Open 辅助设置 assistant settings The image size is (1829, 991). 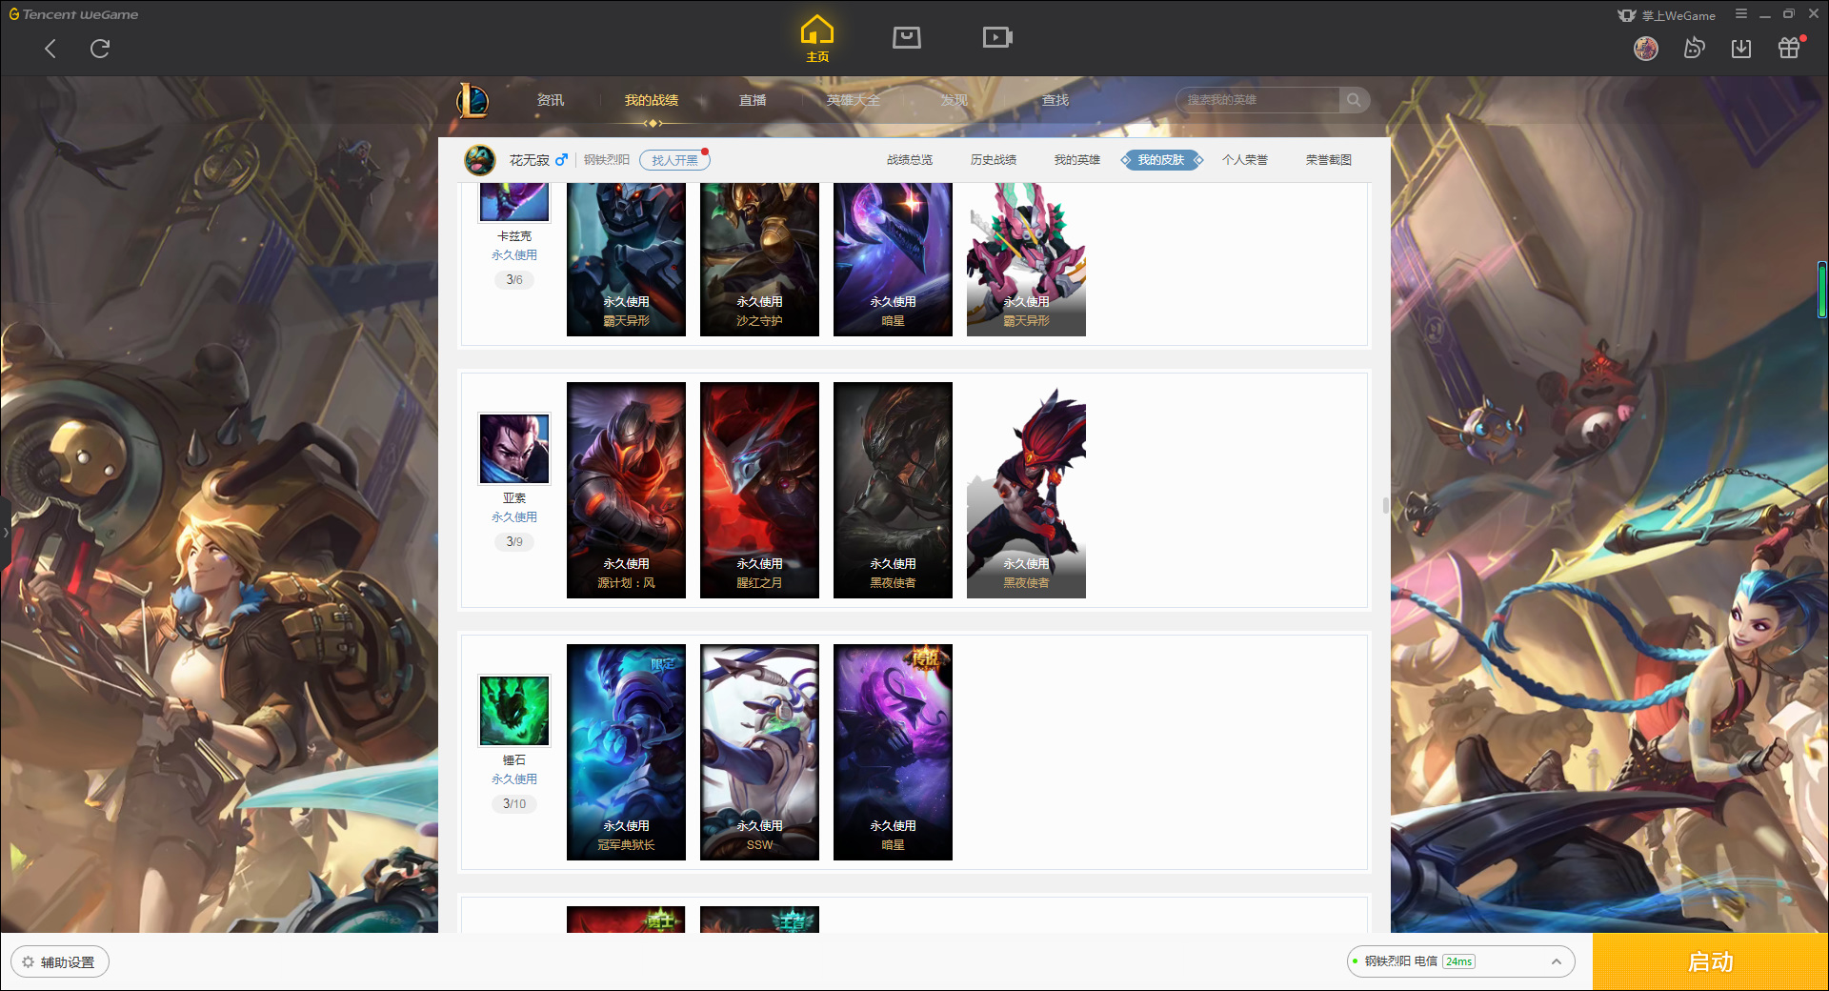click(60, 962)
